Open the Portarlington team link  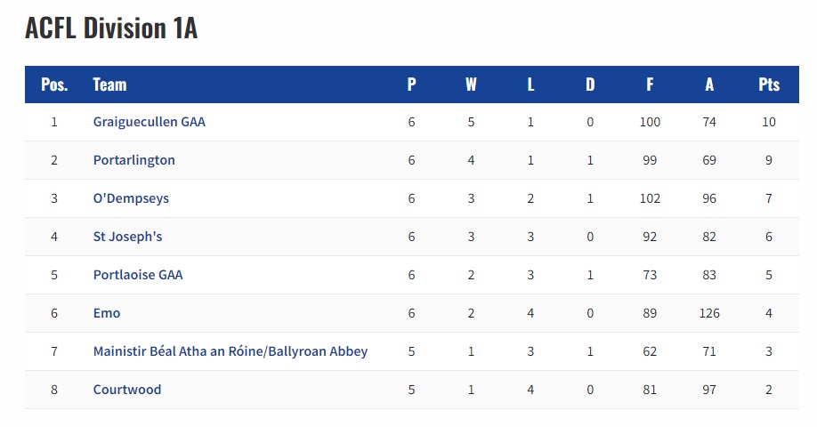(133, 160)
